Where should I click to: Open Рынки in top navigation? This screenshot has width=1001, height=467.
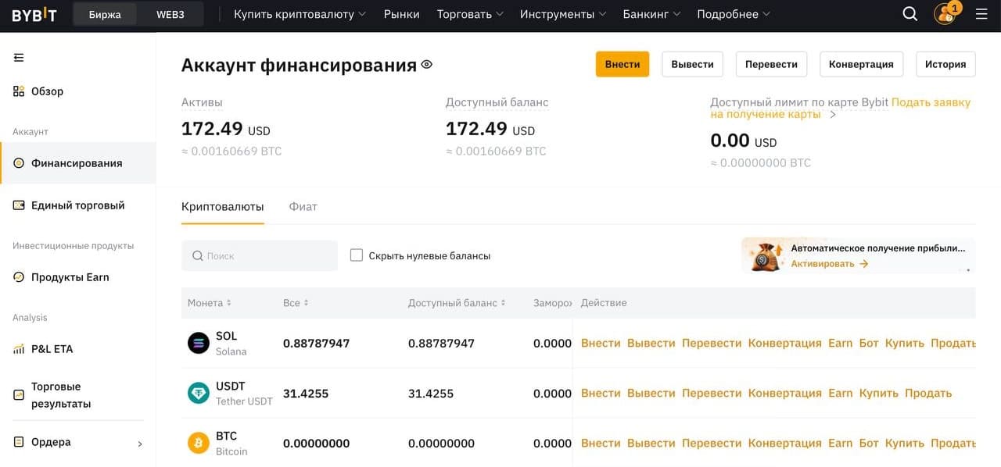coord(401,14)
